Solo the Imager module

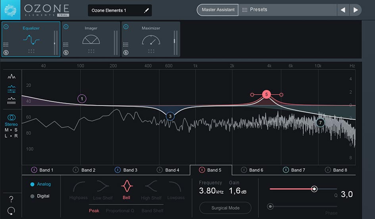66,53
